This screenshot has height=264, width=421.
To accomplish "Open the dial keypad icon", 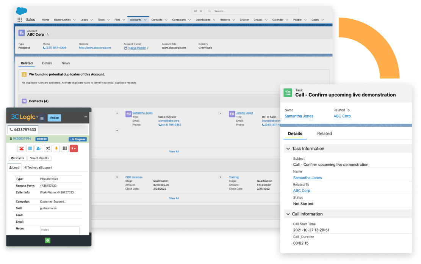I will click(65, 148).
